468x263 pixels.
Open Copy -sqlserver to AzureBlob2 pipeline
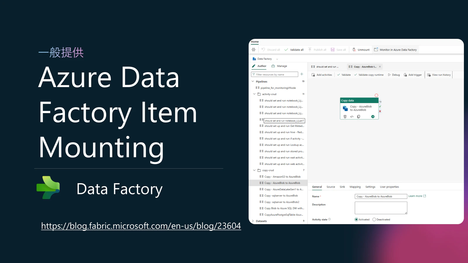click(280, 202)
